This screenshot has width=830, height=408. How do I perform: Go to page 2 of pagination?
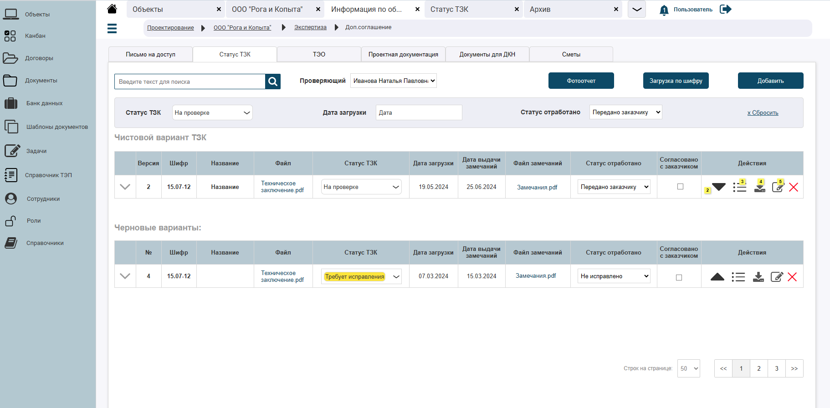pos(758,368)
